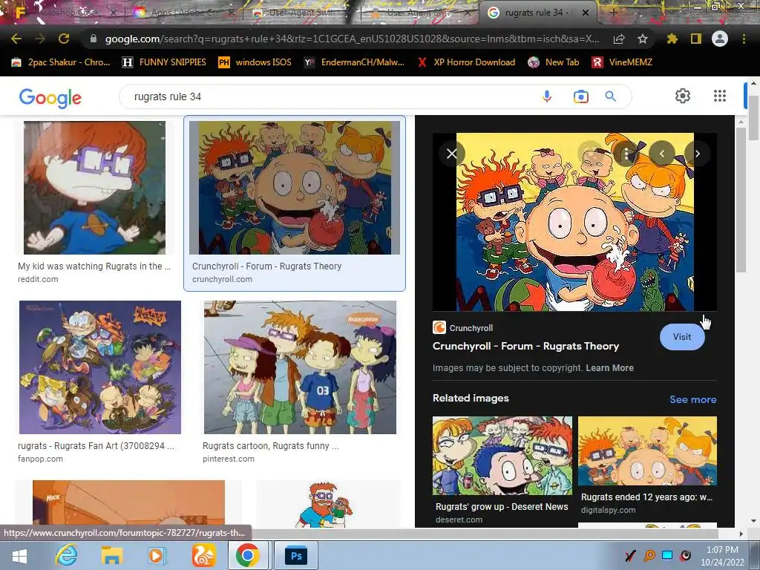View site info via the padlock icon

point(94,39)
